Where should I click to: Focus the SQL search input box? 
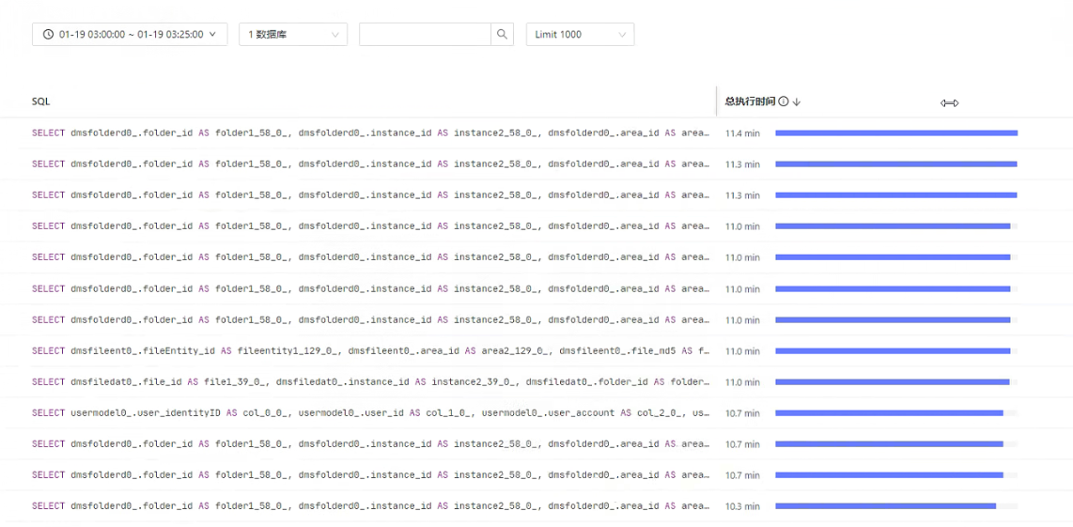click(x=425, y=34)
